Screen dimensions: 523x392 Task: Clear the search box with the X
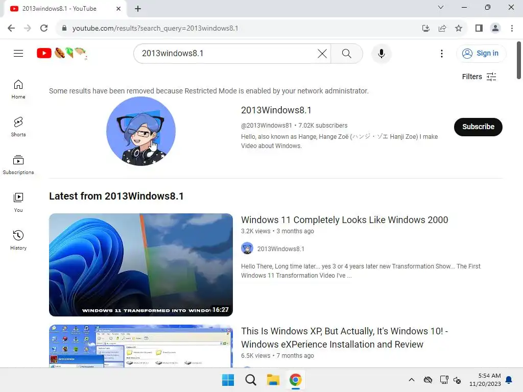point(322,53)
